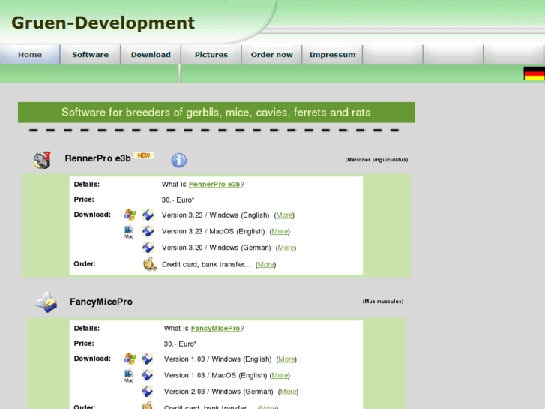Click the FancyMicePro product heading
This screenshot has width=545, height=409.
101,302
